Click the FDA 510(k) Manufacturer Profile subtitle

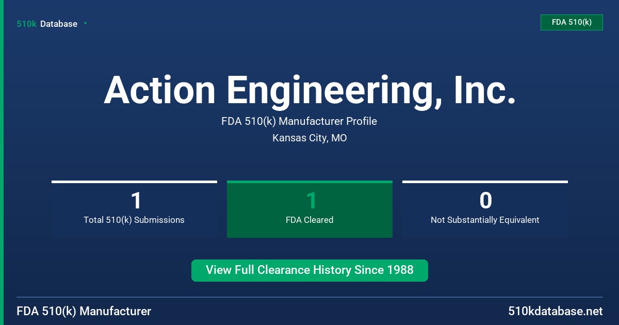pos(299,121)
